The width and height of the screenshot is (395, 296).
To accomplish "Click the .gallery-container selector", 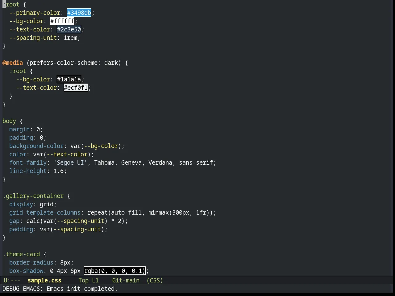I will (33, 196).
